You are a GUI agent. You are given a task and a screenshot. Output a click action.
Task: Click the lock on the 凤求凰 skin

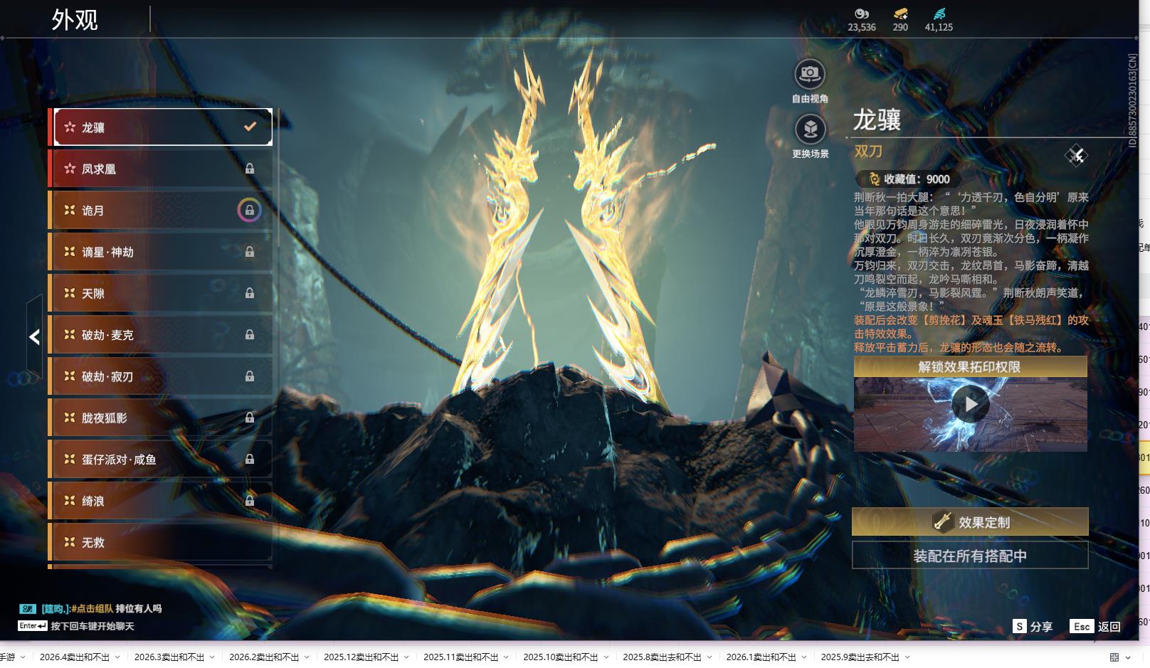250,169
